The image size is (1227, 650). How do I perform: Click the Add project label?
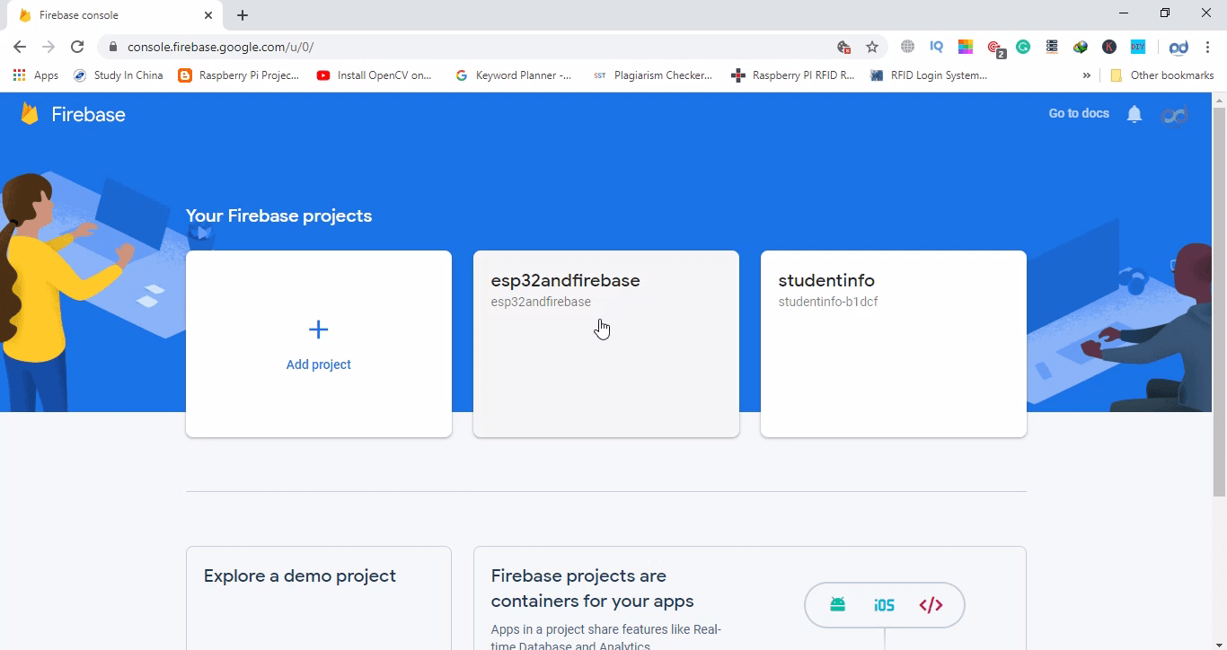point(318,365)
